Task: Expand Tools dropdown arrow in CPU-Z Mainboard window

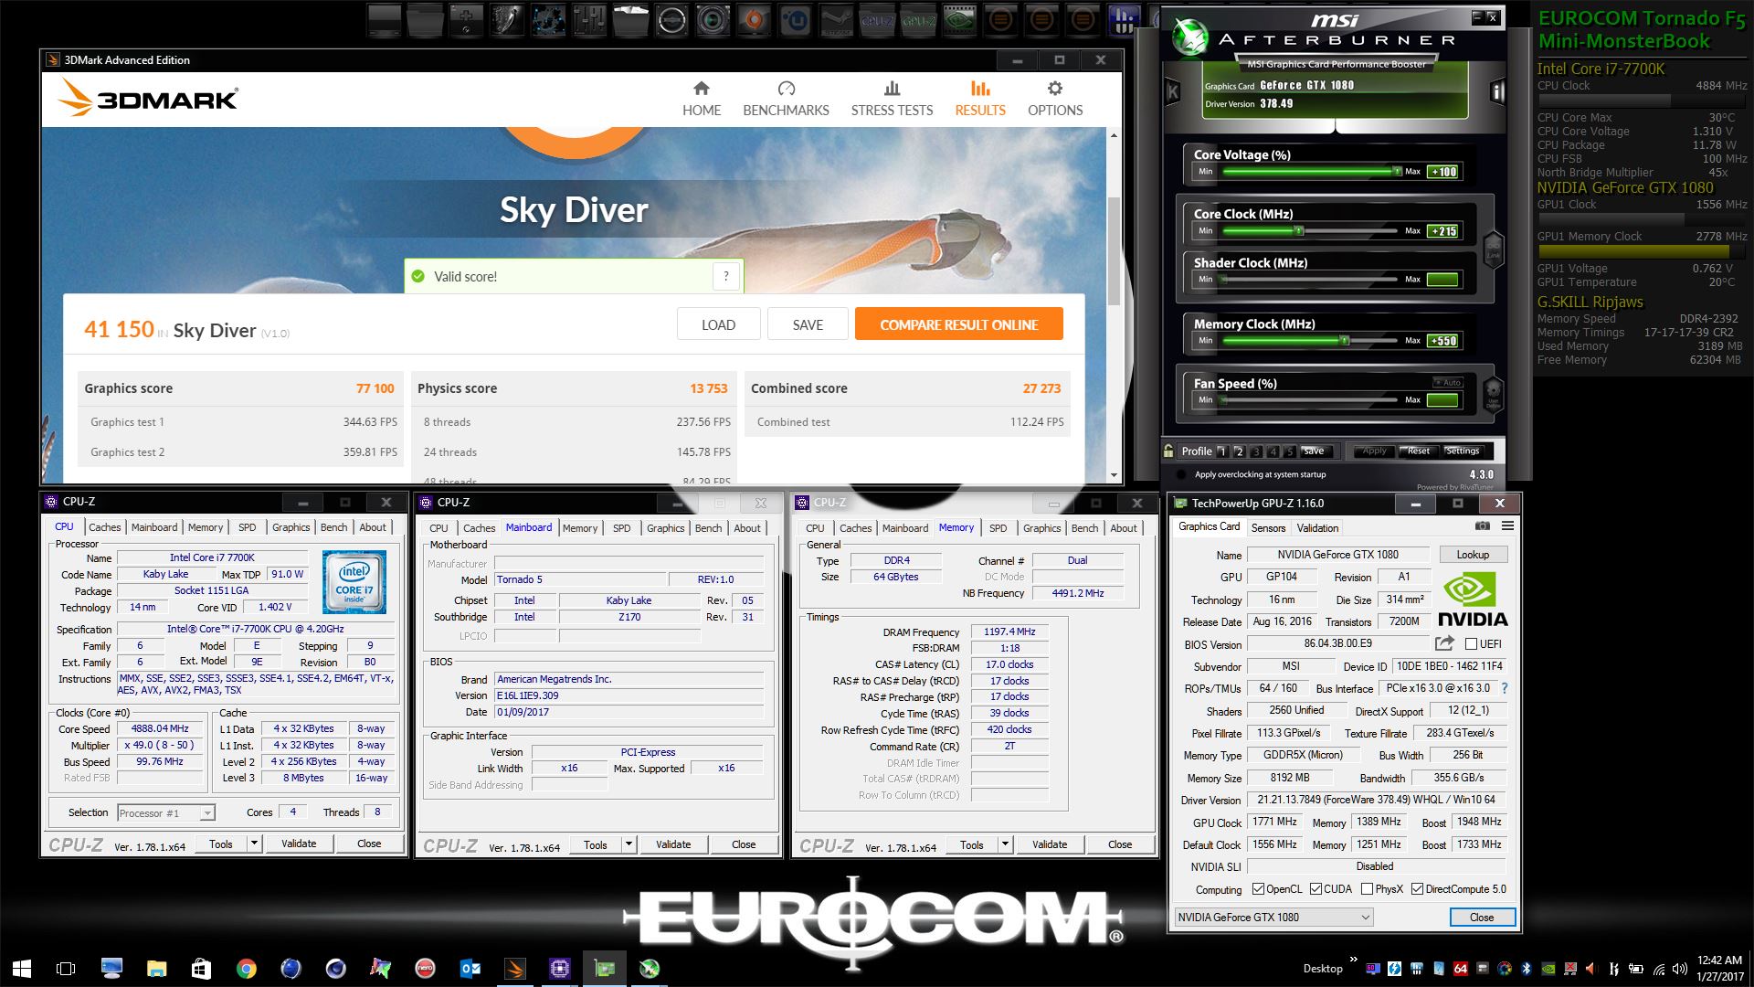Action: [x=629, y=844]
